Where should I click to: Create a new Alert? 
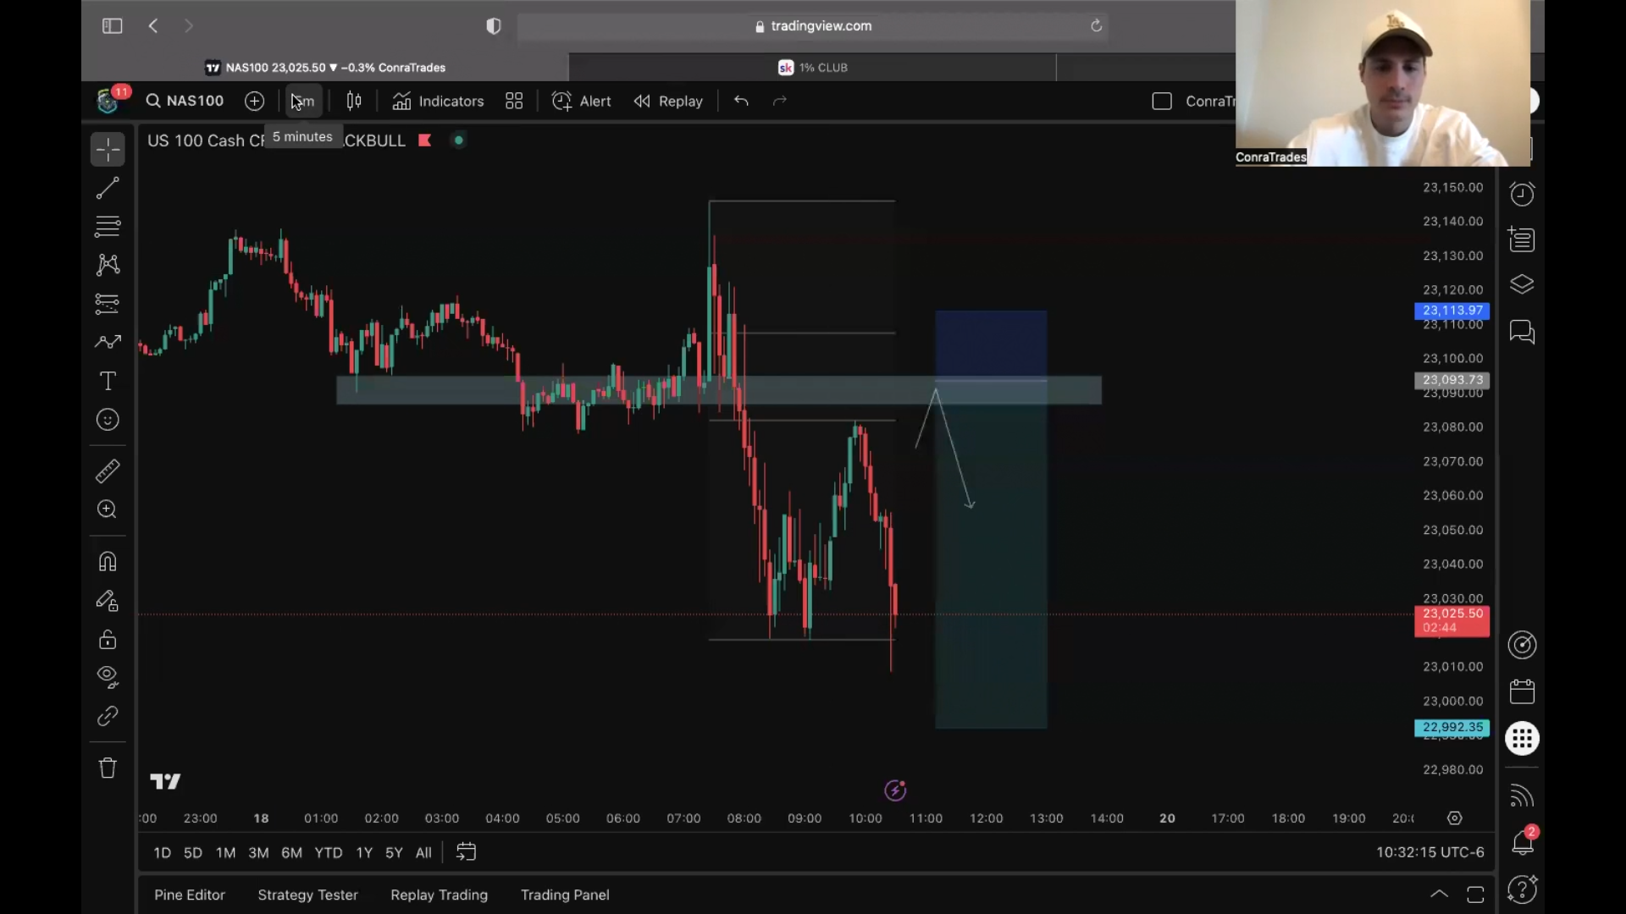pyautogui.click(x=582, y=101)
